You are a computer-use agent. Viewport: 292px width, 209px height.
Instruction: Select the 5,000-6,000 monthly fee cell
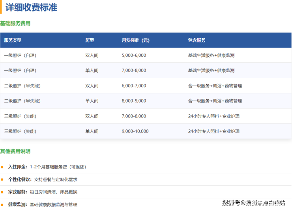click(x=134, y=56)
